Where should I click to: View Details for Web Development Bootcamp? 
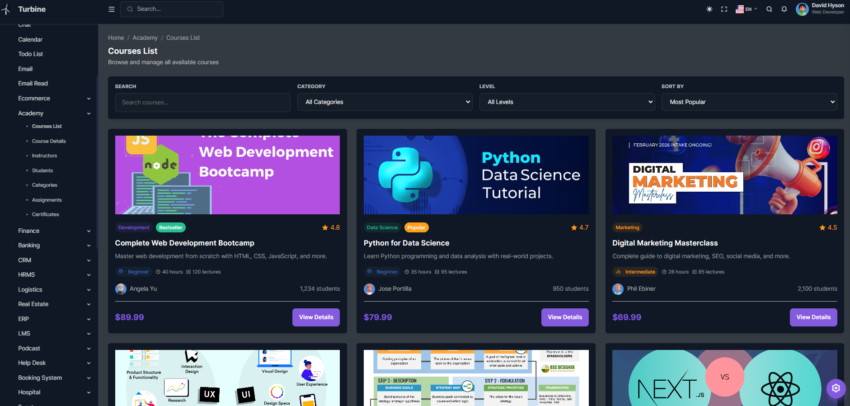316,317
